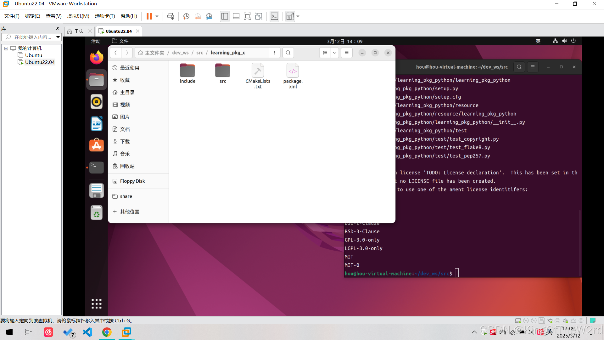Collapse the 我的计算机 tree node

(6, 48)
